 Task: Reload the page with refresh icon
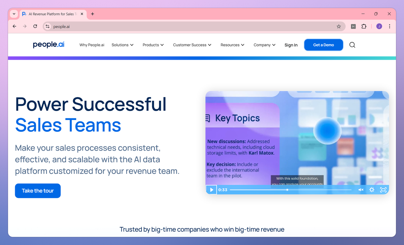click(x=35, y=26)
